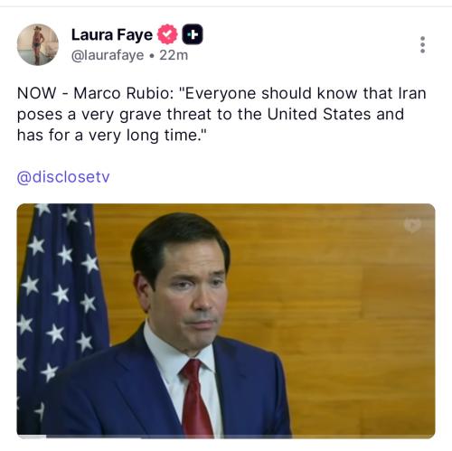452x451 pixels.
Task: Play the Marco Rubio video thumbnail
Action: [x=226, y=321]
